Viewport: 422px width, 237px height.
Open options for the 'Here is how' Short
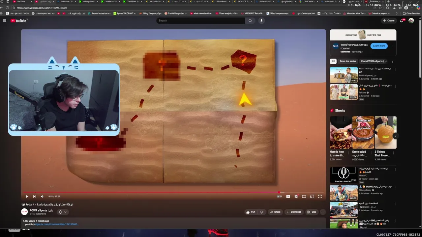(x=348, y=153)
